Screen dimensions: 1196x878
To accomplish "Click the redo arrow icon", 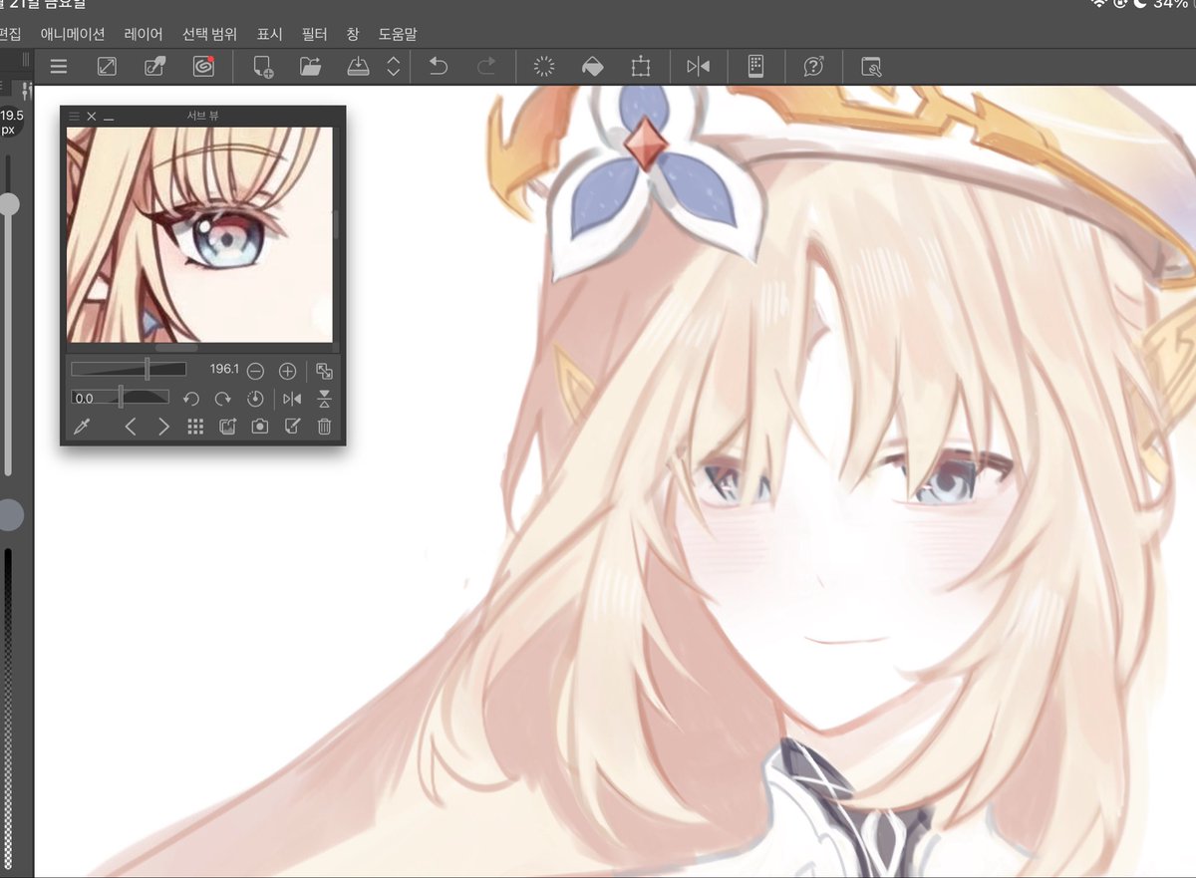I will (486, 67).
